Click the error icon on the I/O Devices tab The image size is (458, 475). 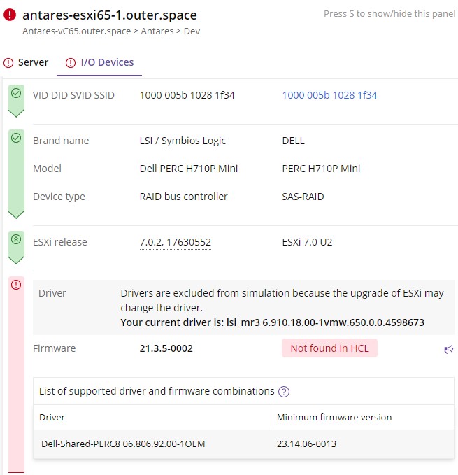pos(71,63)
